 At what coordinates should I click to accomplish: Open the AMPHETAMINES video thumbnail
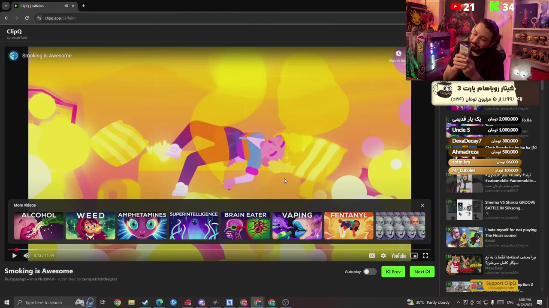click(142, 225)
